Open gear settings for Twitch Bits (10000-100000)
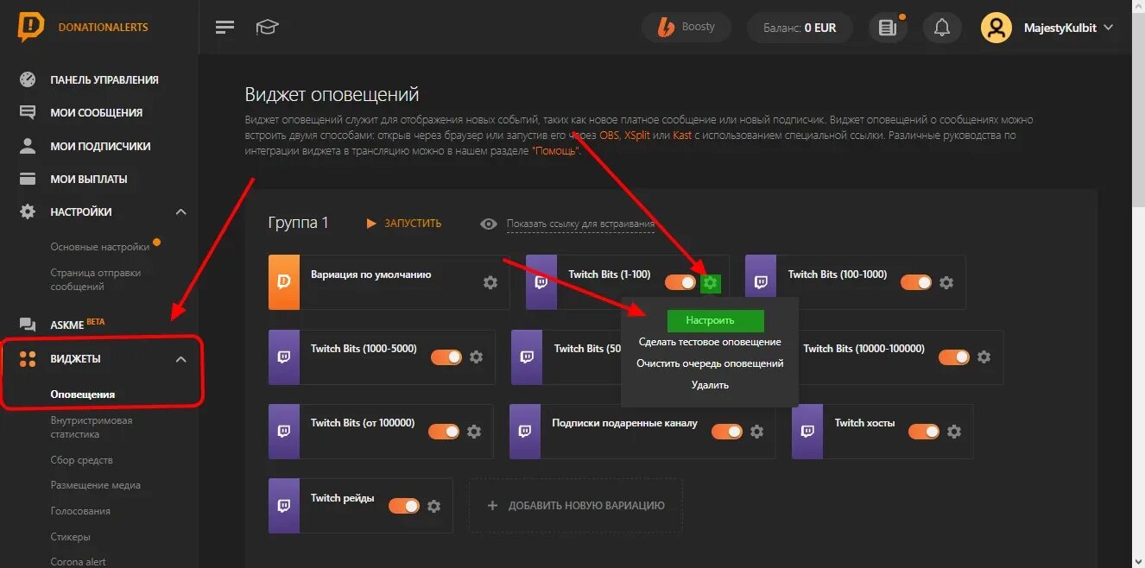Screen dimensions: 1145x568 (984, 357)
